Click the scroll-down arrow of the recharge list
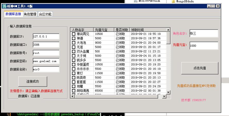The image size is (229, 116). 168,92
